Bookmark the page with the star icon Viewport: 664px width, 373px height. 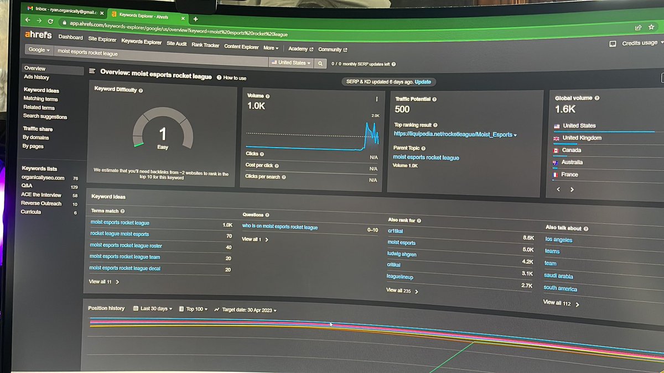[651, 27]
